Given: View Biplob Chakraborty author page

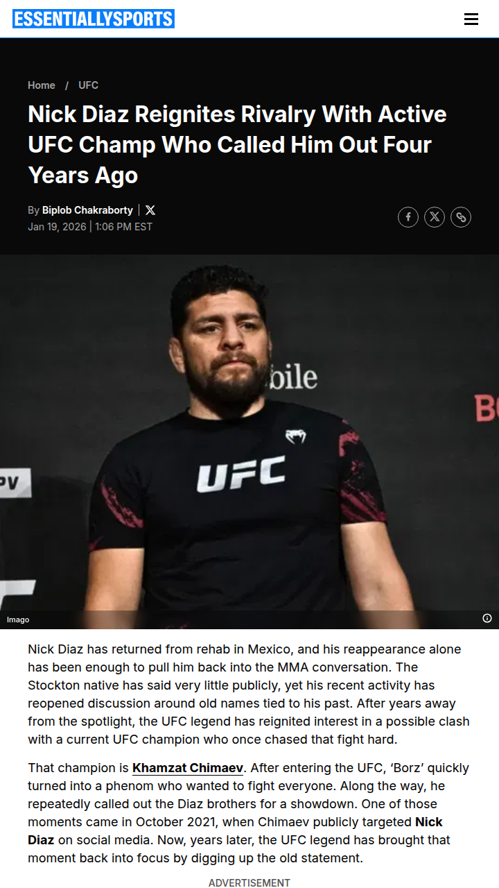Looking at the screenshot, I should [x=87, y=210].
